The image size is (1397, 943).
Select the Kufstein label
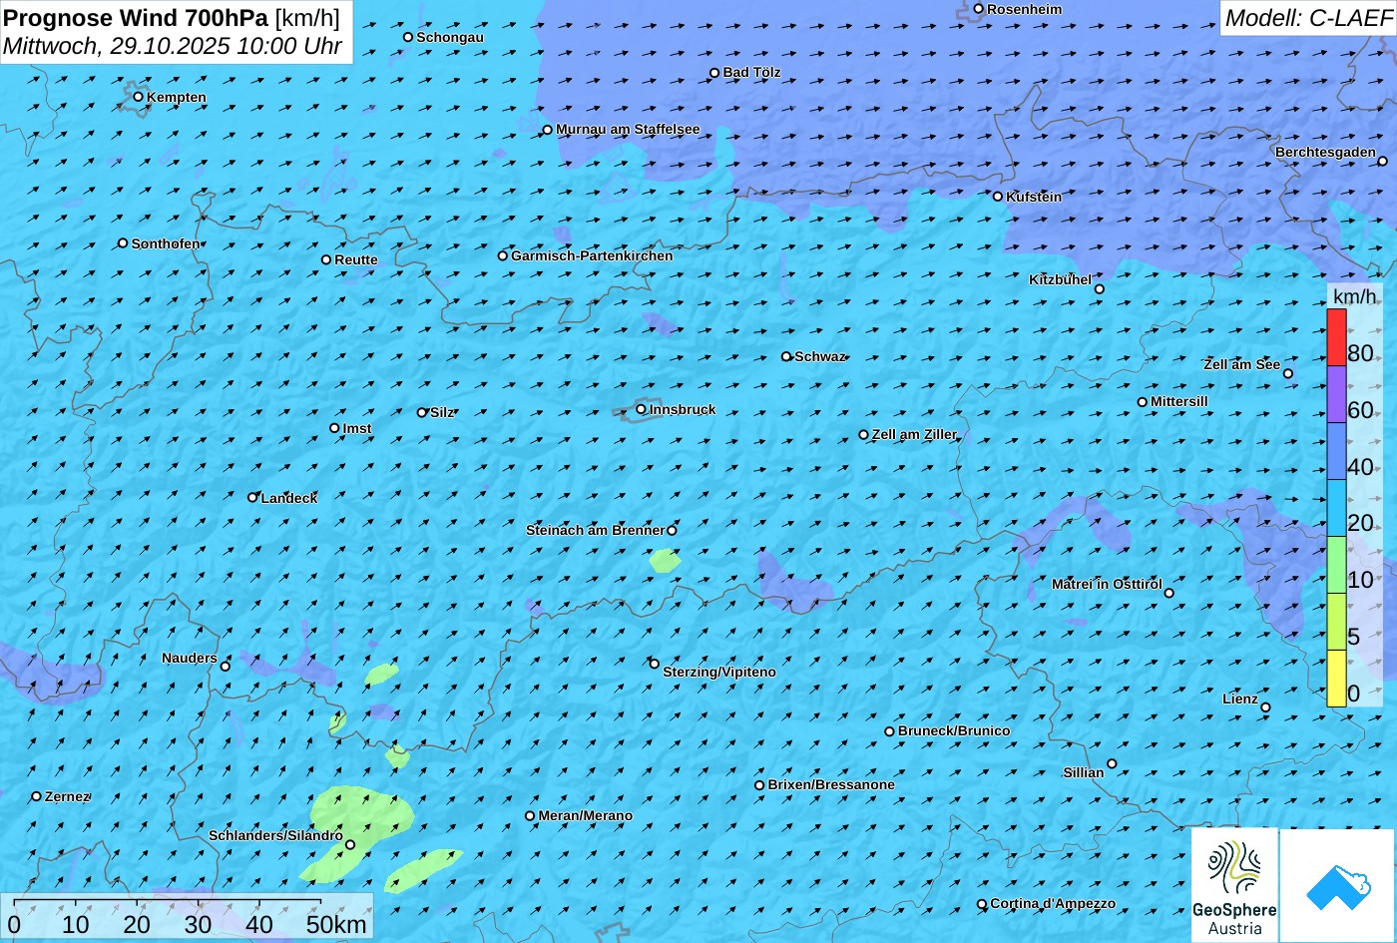1034,197
